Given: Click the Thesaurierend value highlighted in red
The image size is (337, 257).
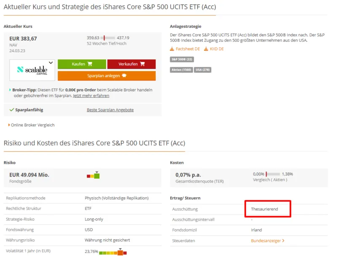Looking at the screenshot, I should pos(265,209).
